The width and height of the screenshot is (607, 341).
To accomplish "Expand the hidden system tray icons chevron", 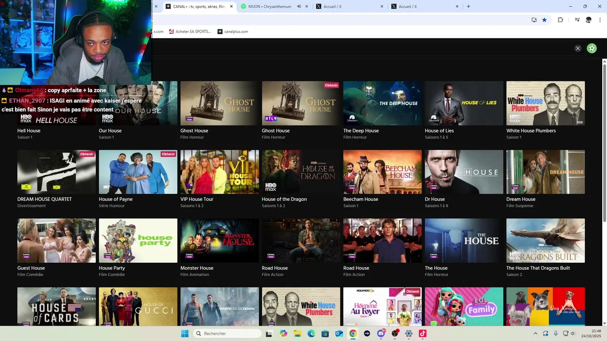I will pyautogui.click(x=535, y=333).
